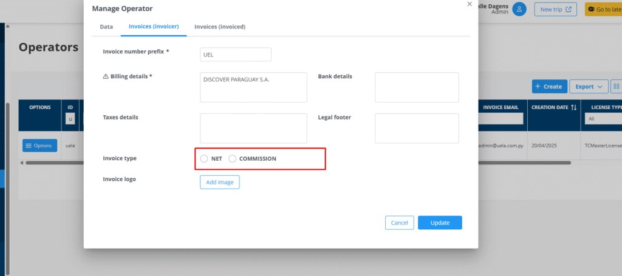
Task: Expand the Export dropdown
Action: pos(589,87)
